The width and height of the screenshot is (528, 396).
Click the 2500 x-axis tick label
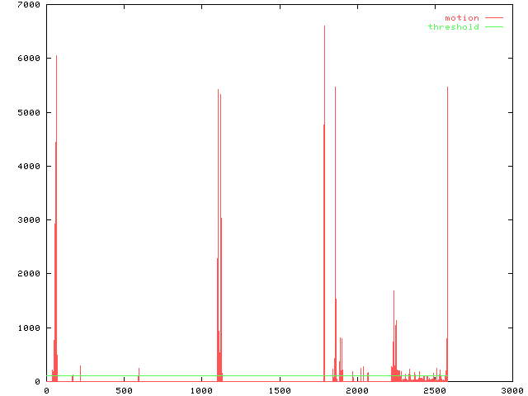tap(434, 389)
